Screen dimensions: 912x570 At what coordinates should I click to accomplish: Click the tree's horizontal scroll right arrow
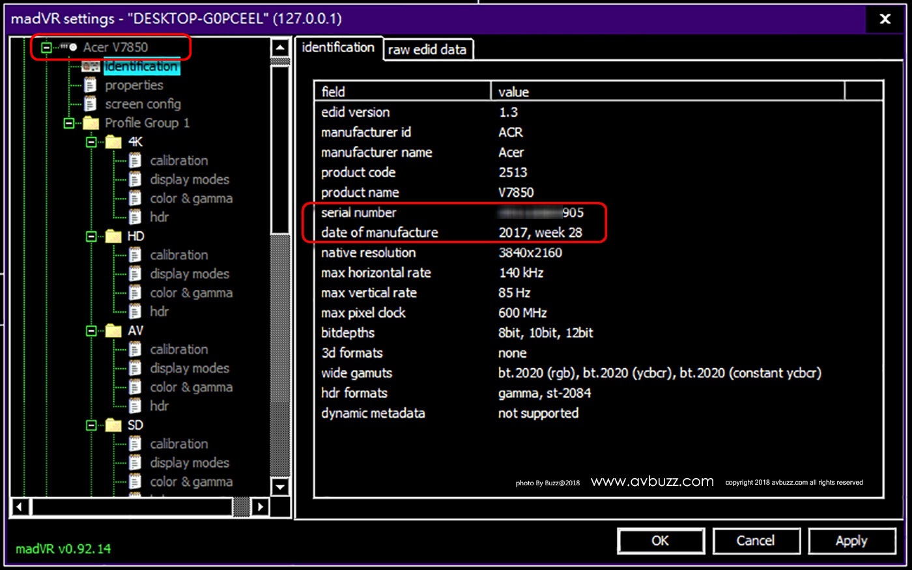(260, 506)
